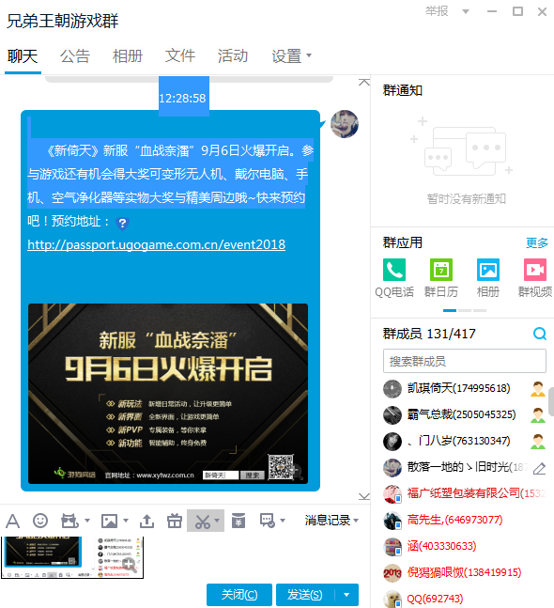Go to second page indicator of 群应用

pyautogui.click(x=465, y=311)
